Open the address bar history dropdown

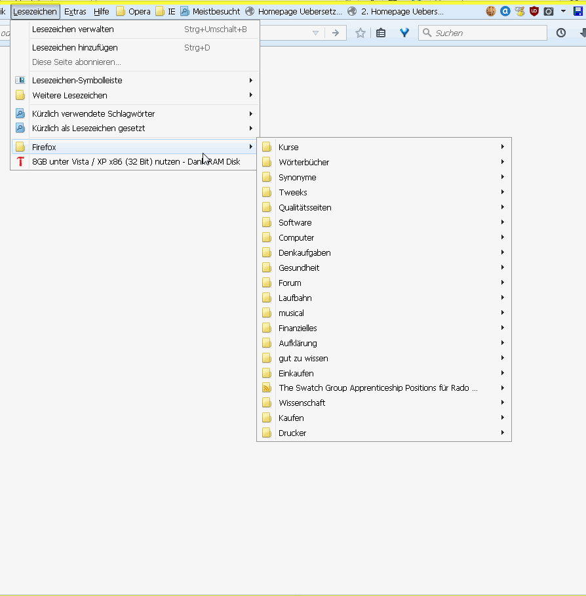(315, 33)
